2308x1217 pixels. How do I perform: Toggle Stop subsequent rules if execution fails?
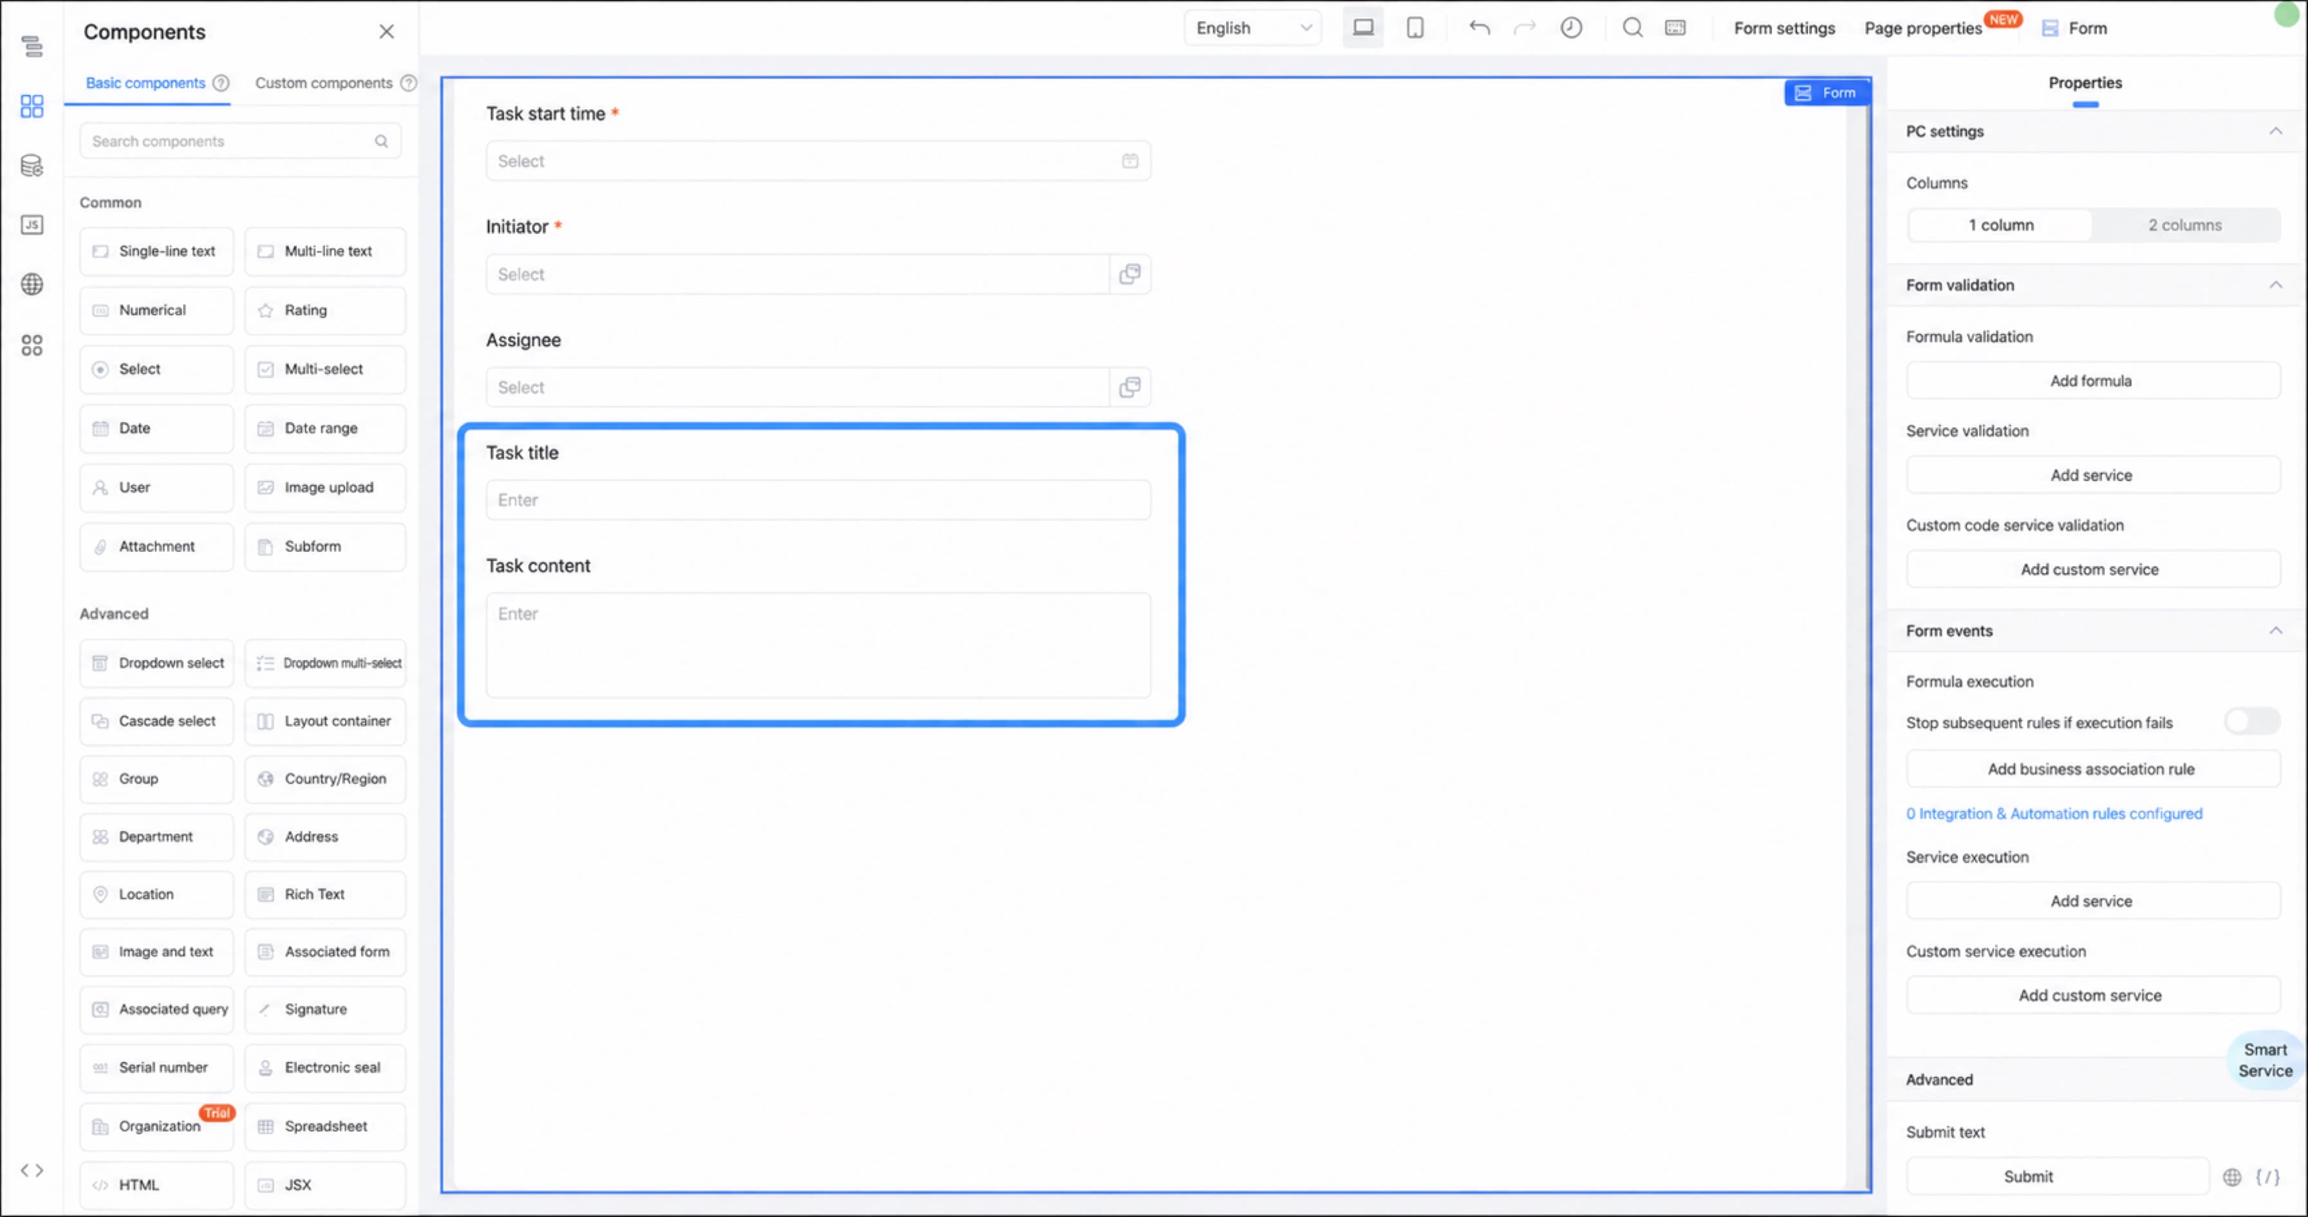point(2251,722)
